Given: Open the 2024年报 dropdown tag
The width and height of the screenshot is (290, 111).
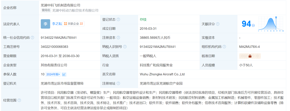Looking at the screenshot, I should click(53, 74).
